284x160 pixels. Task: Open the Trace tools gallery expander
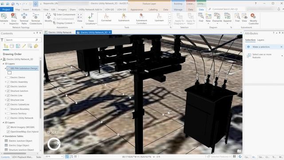click(x=170, y=23)
